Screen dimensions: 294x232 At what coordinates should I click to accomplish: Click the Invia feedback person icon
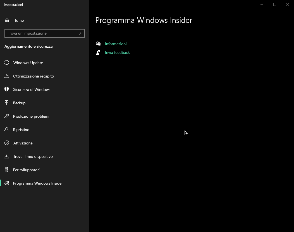pyautogui.click(x=98, y=52)
